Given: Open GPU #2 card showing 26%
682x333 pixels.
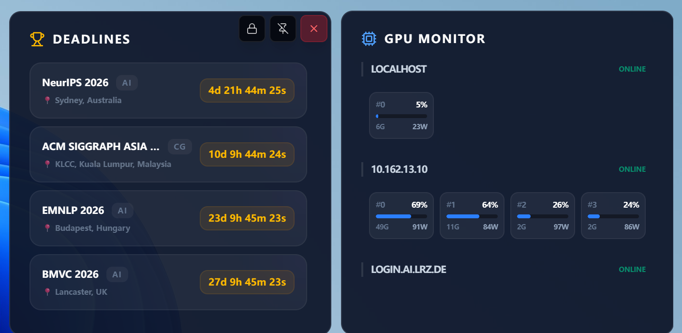Looking at the screenshot, I should 543,216.
